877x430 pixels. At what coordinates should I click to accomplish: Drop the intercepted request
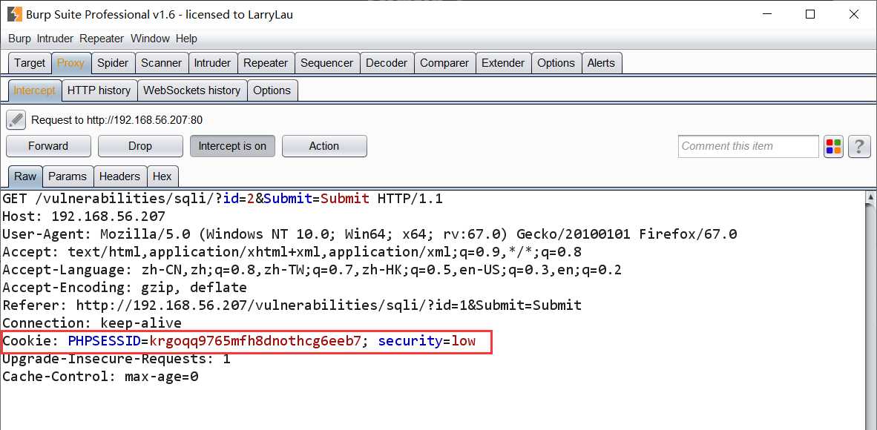[x=140, y=147]
